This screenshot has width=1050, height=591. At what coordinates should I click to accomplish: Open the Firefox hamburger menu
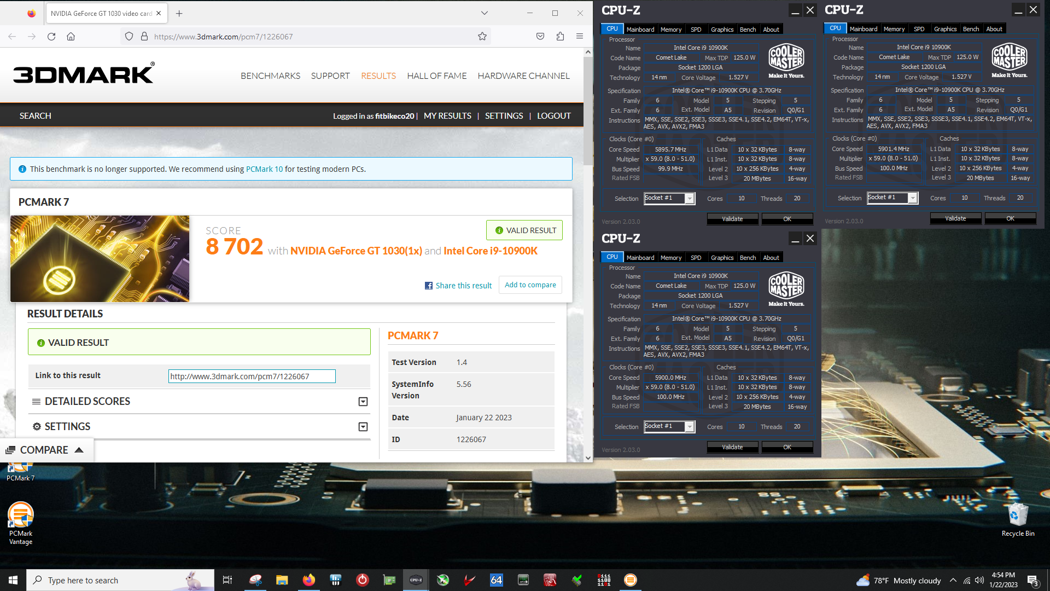click(580, 36)
